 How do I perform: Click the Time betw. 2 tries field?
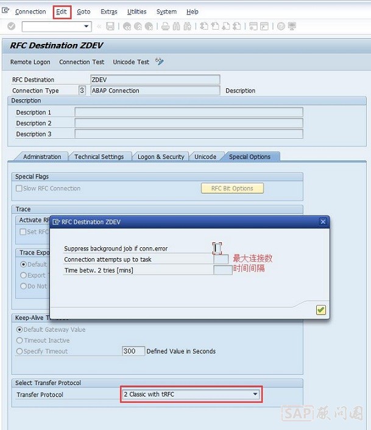point(223,270)
